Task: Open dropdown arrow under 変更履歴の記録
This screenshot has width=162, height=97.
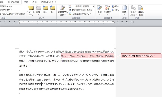Action: [x=65, y=15]
